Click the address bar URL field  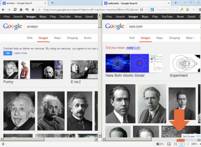click(90, 10)
